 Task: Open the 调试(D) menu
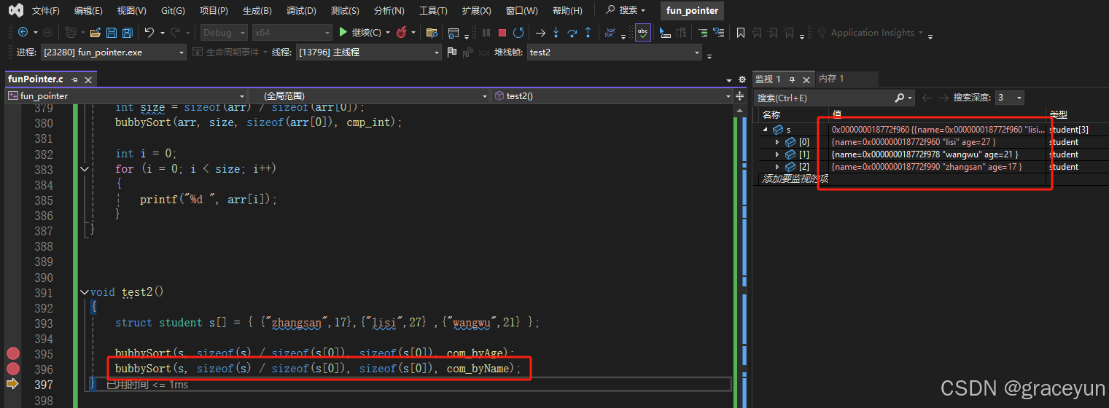pos(301,11)
